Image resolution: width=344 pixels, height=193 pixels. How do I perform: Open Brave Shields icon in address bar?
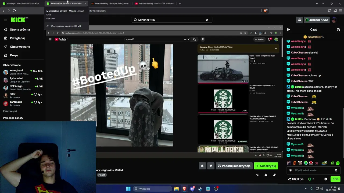pos(265,11)
